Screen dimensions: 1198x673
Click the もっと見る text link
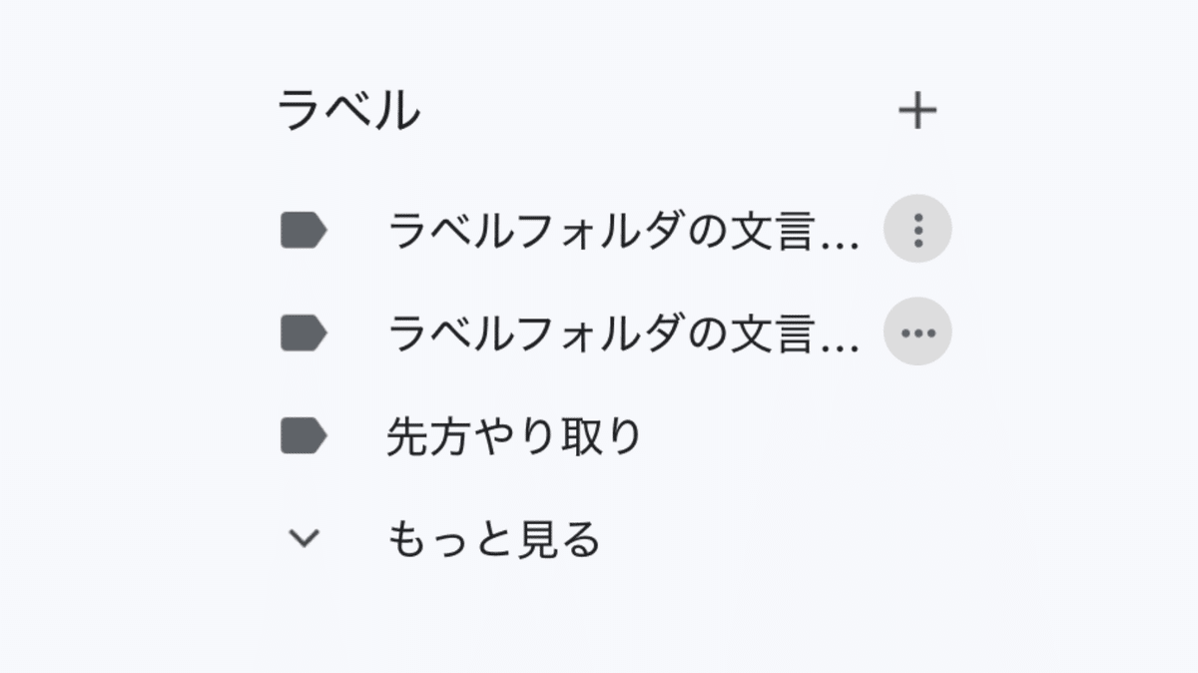coord(493,539)
